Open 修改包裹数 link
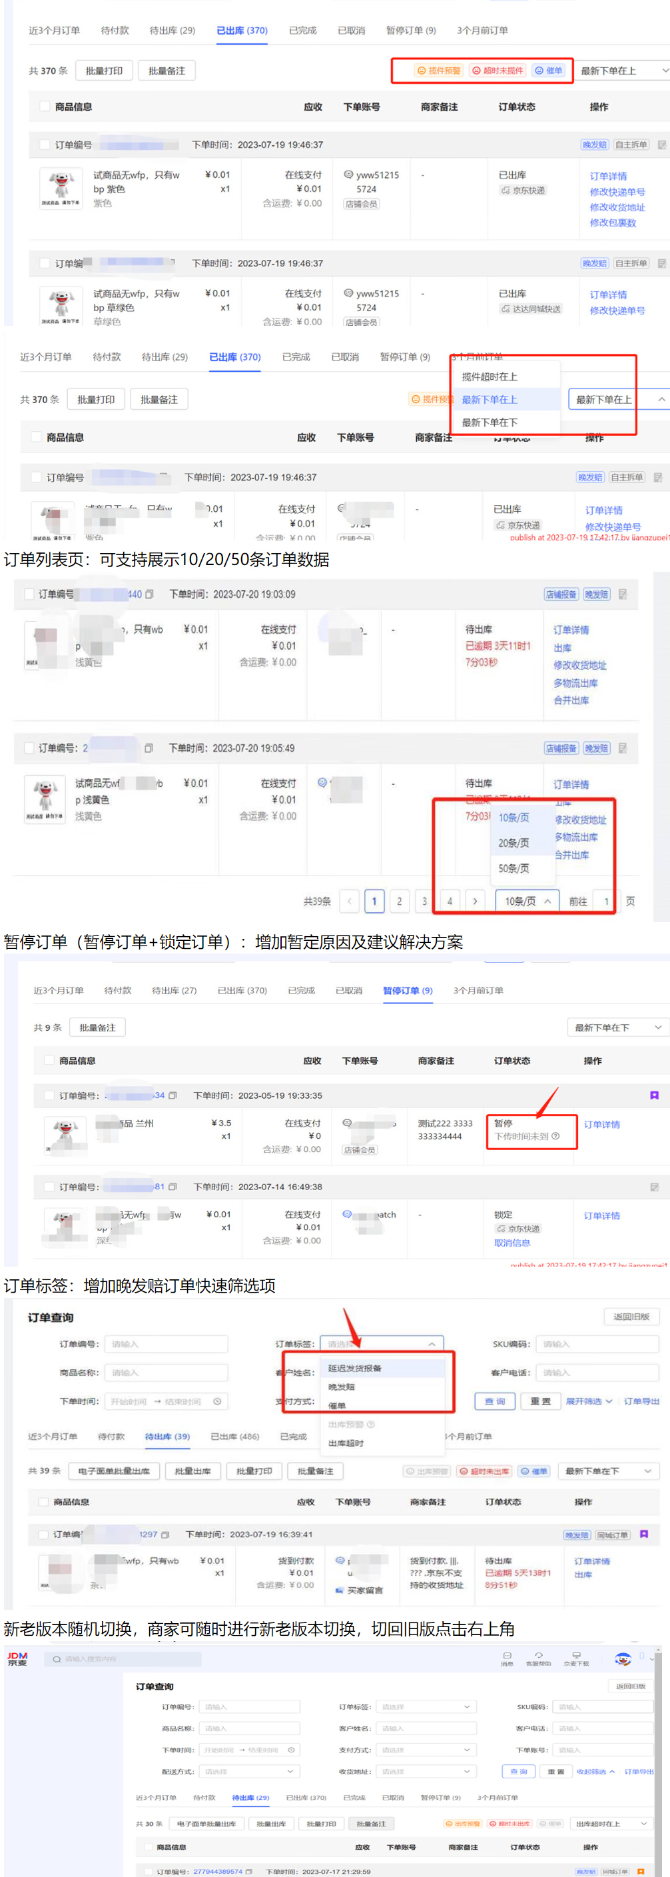This screenshot has width=670, height=1877. pyautogui.click(x=613, y=223)
